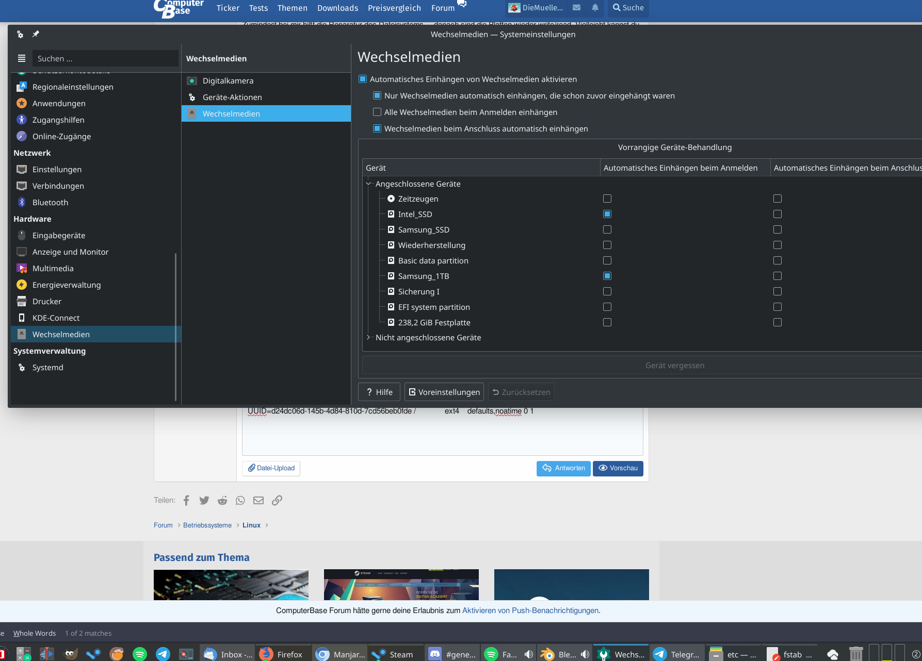This screenshot has height=661, width=922.
Task: Open Spotify from the taskbar launcher
Action: tap(140, 654)
